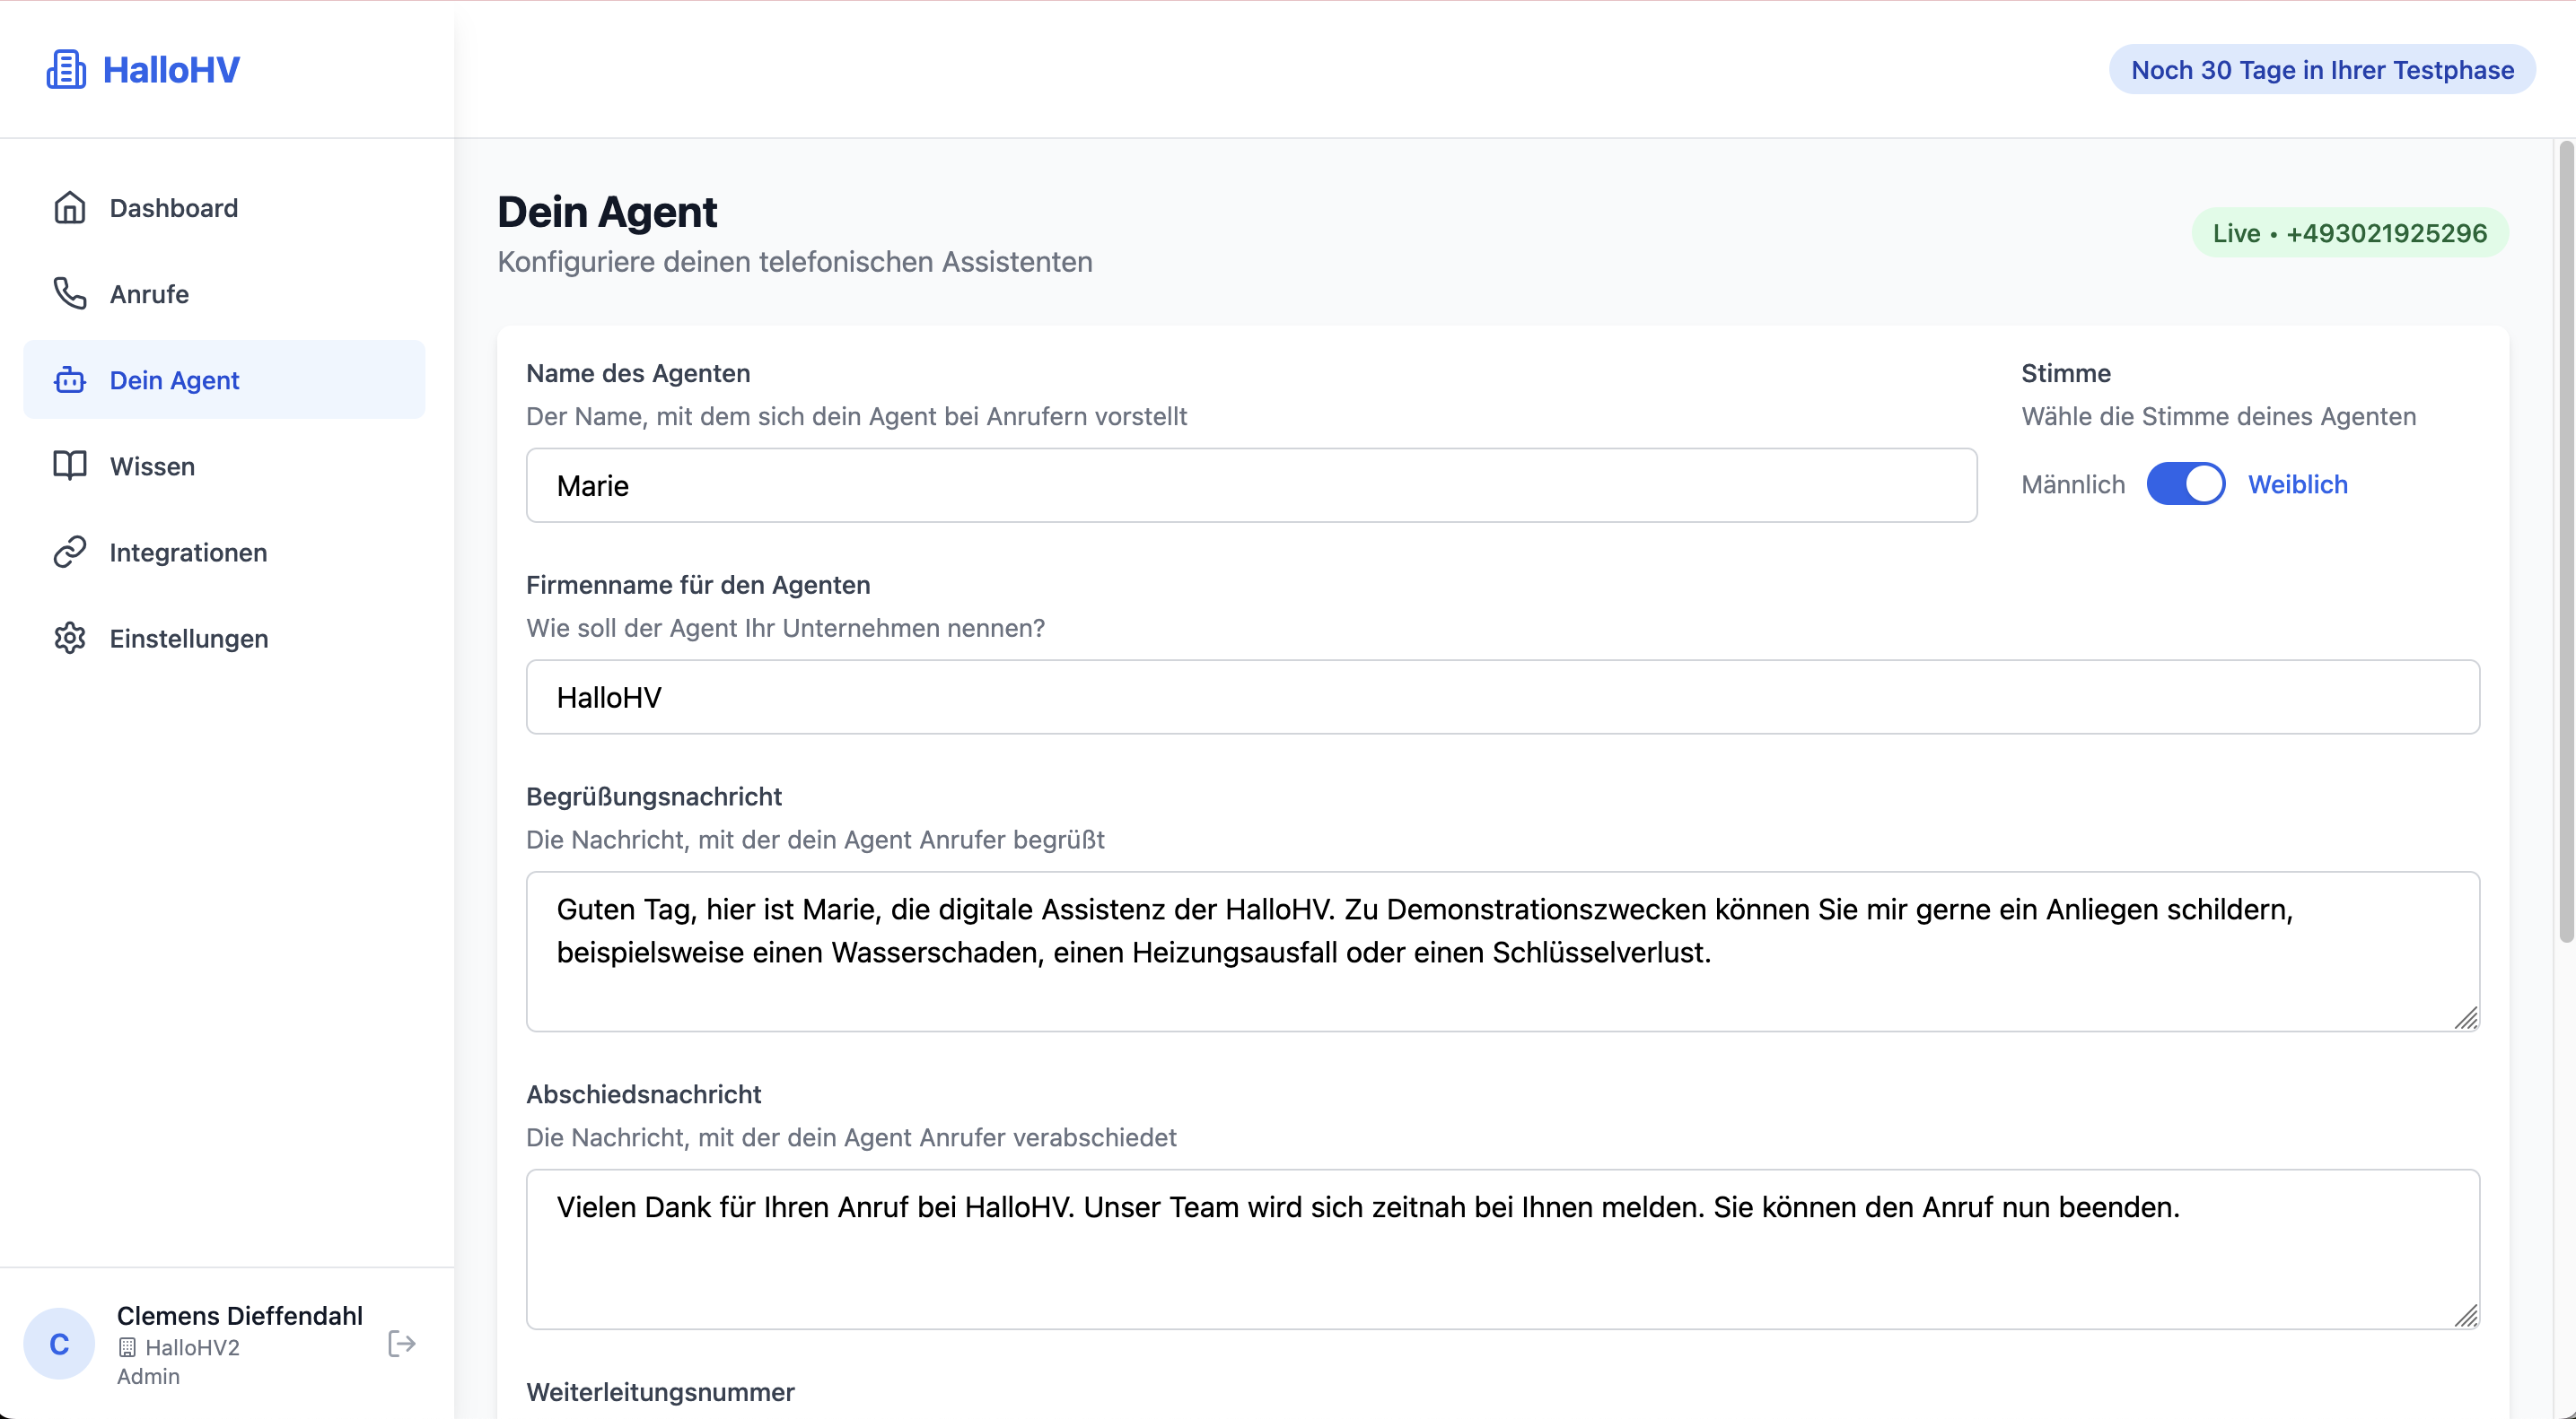The image size is (2576, 1419).
Task: Click the Weiterleitungsnummer label
Action: [660, 1392]
